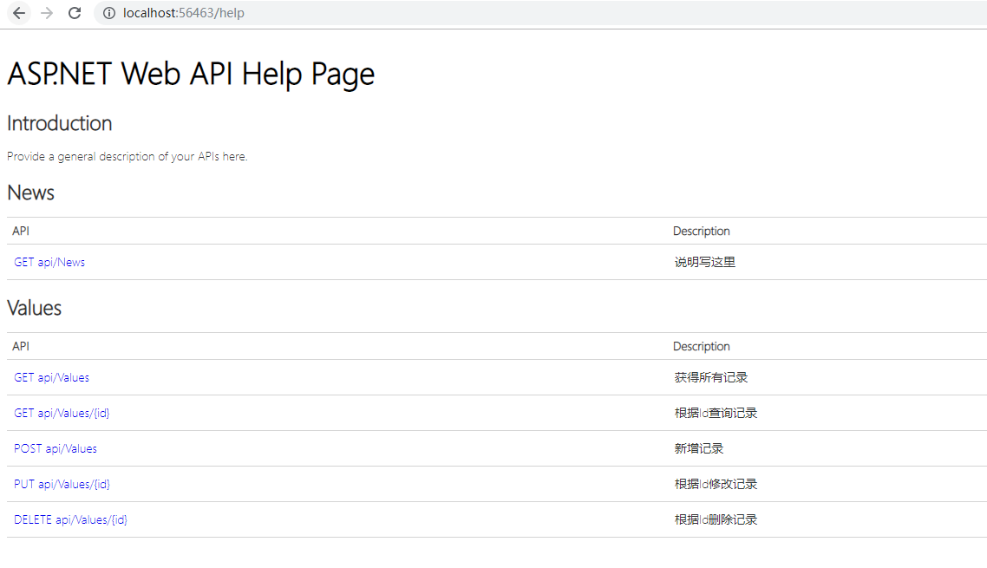Open the GET api/Values link
This screenshot has width=987, height=568.
pyautogui.click(x=52, y=378)
